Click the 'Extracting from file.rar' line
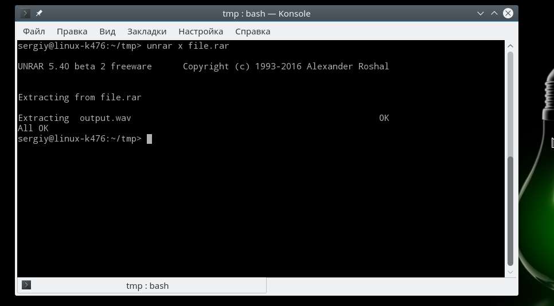Viewport: 554px width, 306px height. coord(80,97)
